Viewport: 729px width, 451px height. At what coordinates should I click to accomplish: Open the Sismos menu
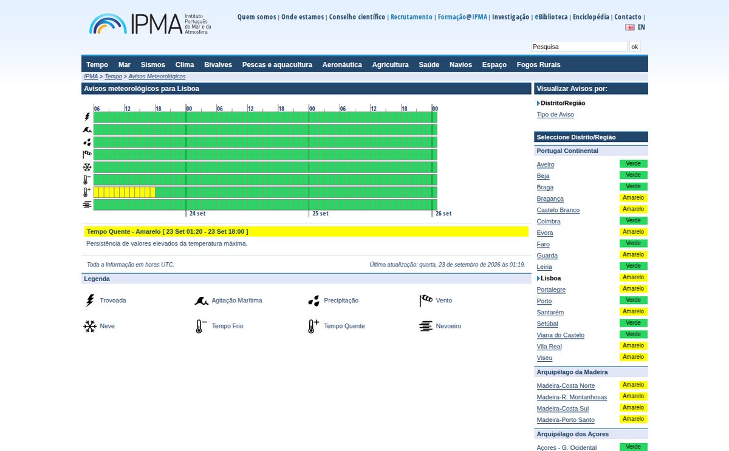153,65
